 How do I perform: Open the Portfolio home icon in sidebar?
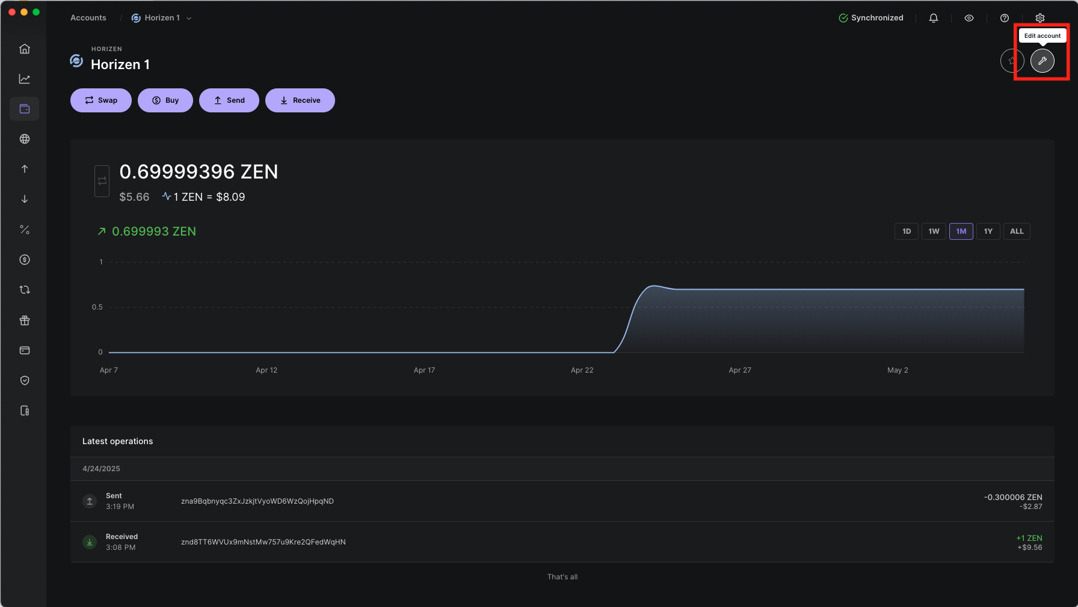(x=25, y=49)
